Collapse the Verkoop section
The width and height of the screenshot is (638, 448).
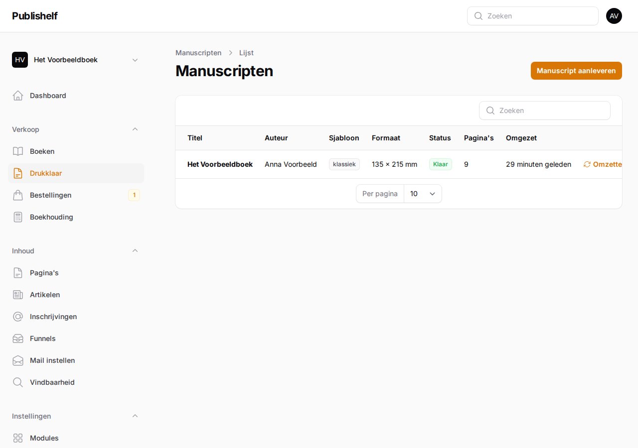click(x=135, y=129)
